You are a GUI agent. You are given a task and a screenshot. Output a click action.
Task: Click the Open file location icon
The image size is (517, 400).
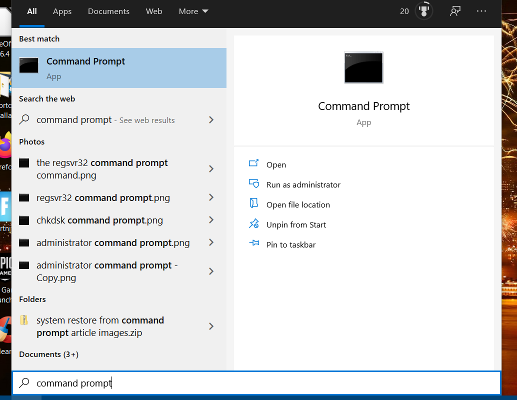pyautogui.click(x=253, y=203)
